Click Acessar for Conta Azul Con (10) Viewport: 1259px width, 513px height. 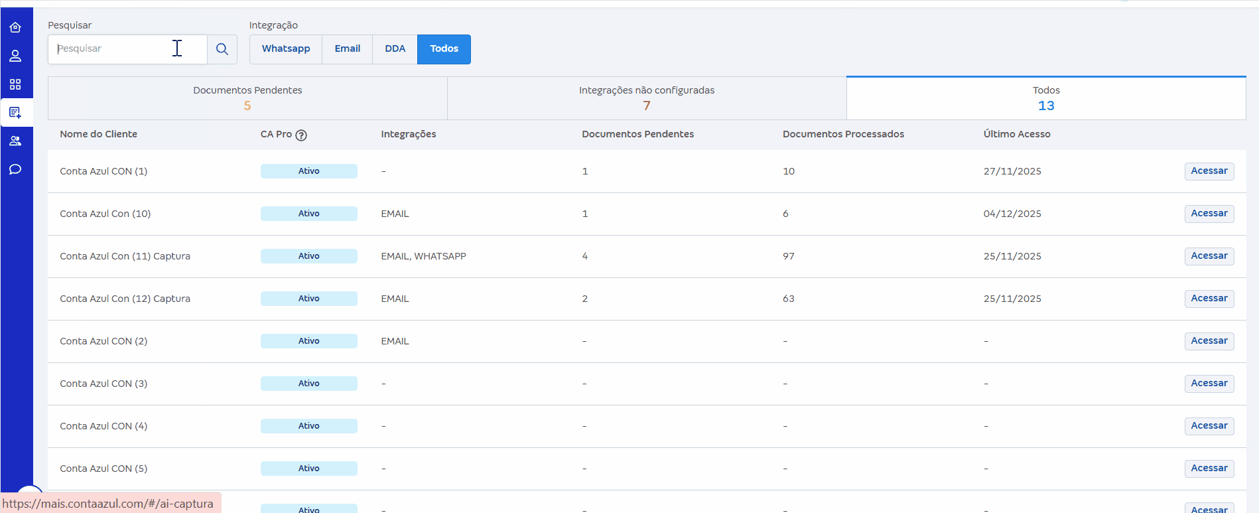(x=1209, y=214)
